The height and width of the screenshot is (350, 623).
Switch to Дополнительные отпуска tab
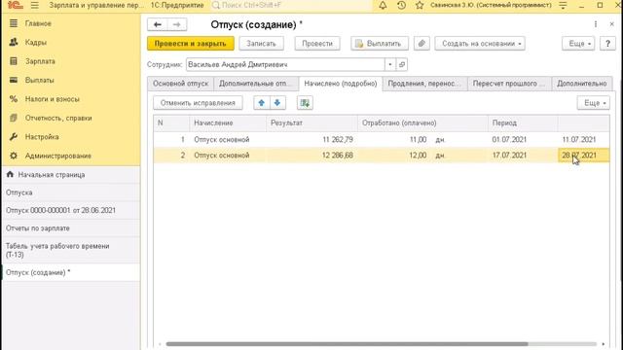click(x=256, y=84)
